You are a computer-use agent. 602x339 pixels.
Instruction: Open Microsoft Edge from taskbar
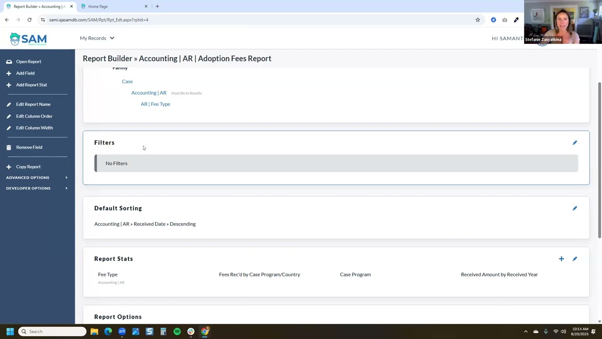click(x=108, y=331)
